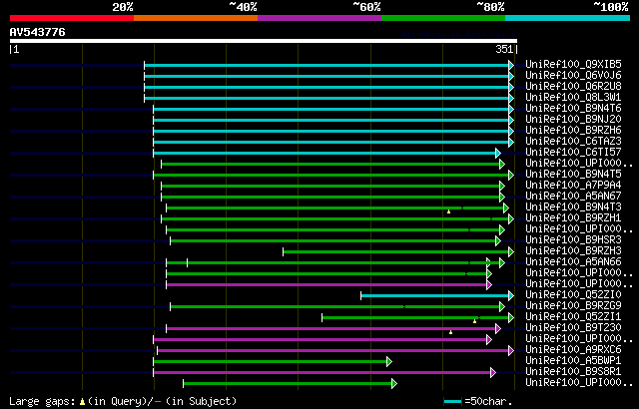Image resolution: width=639 pixels, height=409 pixels.
Task: Open the UniRef100_B9N4T6 hit label
Action: 573,109
